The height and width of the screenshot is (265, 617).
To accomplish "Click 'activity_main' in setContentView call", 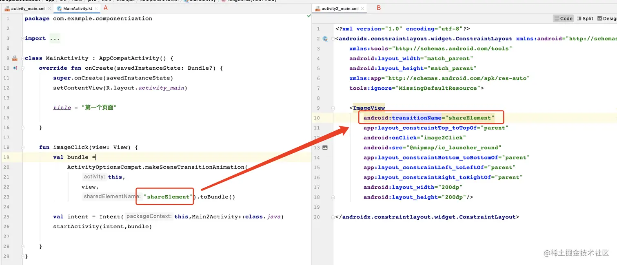I will (162, 88).
